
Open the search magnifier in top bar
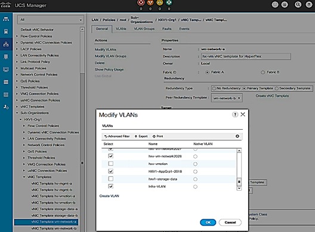coord(298,5)
